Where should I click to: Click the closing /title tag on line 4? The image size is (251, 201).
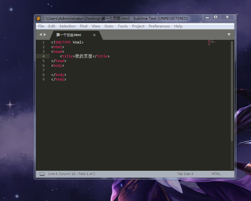coord(101,56)
